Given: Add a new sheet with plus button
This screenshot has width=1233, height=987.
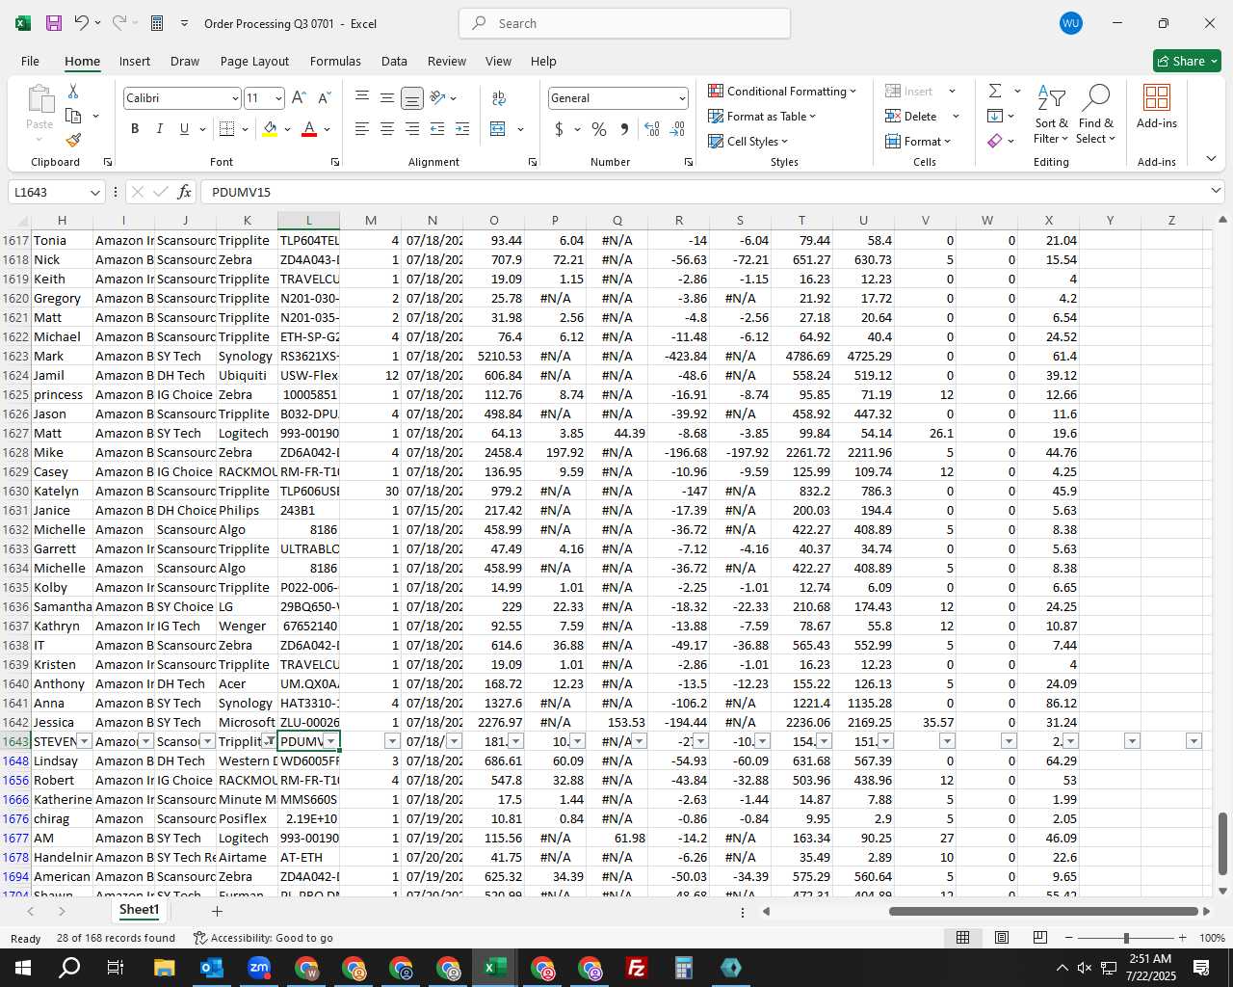Looking at the screenshot, I should 217,911.
